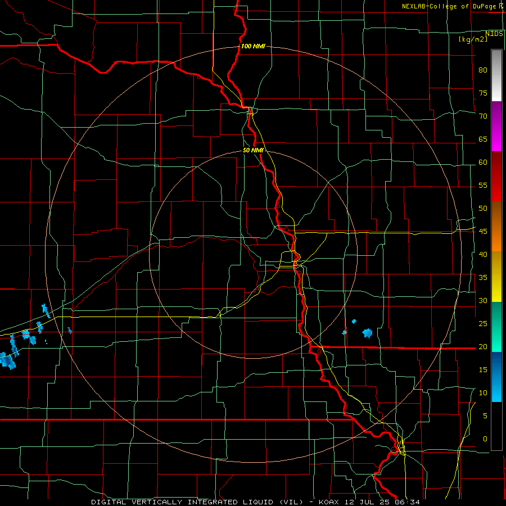Click the 30 value on the VIL scale
Image resolution: width=506 pixels, height=506 pixels.
point(483,300)
